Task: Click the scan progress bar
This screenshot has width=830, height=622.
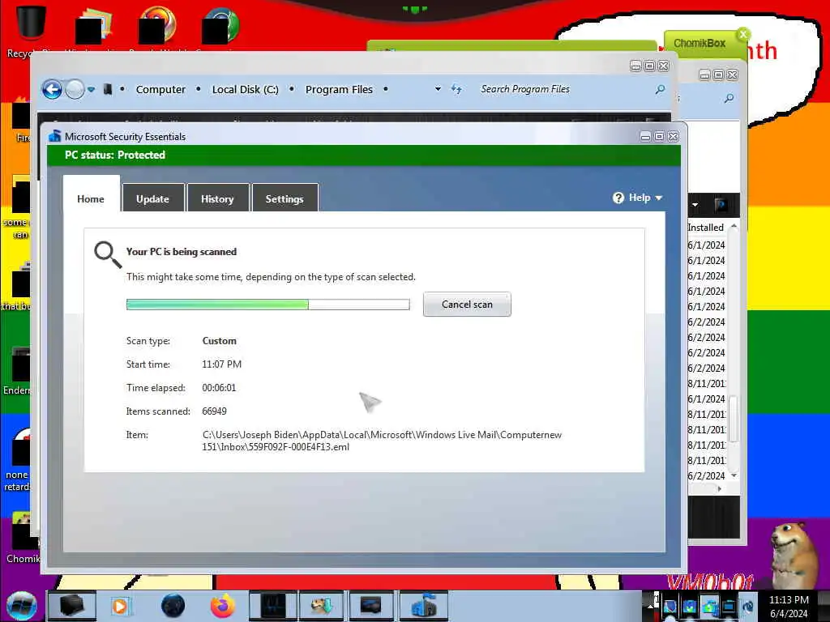Action: pos(267,305)
